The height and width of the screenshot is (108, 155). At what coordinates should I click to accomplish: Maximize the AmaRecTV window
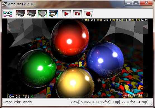click(x=136, y=3)
